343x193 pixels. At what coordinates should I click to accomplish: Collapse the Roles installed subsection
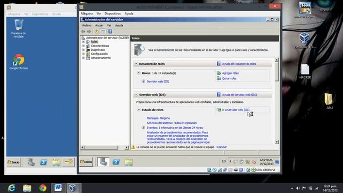click(139, 73)
